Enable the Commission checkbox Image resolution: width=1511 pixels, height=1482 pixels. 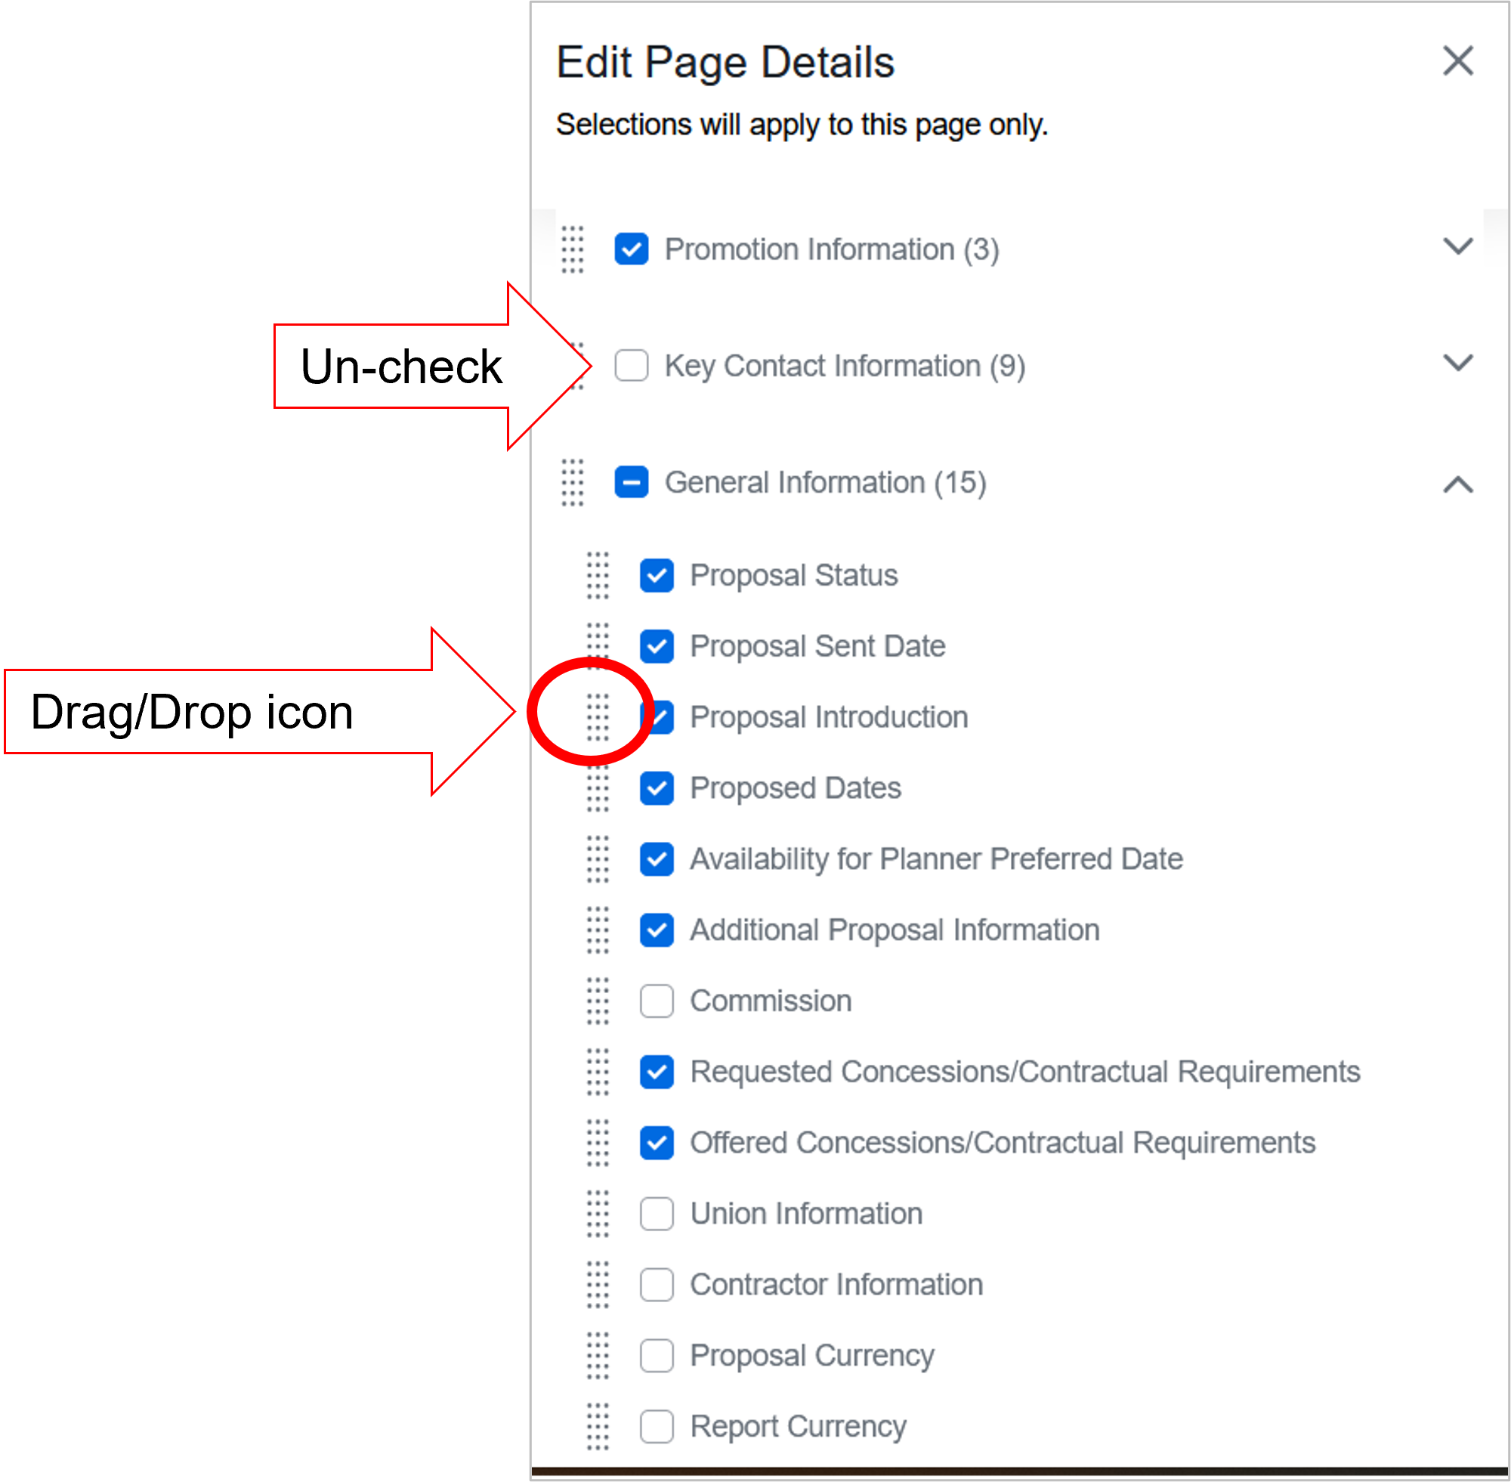656,1001
